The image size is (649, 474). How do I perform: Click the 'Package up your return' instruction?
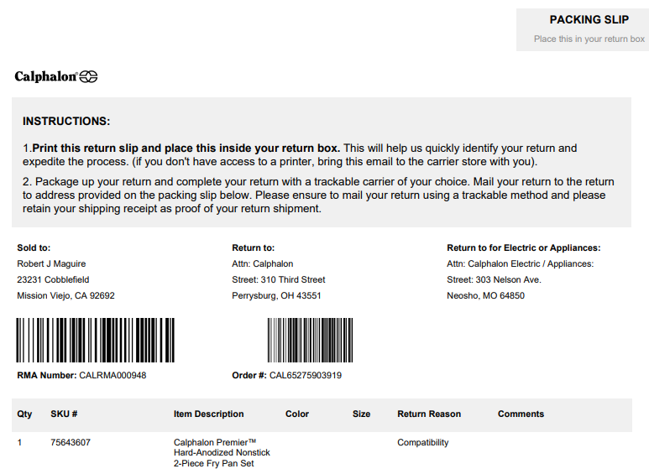[318, 195]
